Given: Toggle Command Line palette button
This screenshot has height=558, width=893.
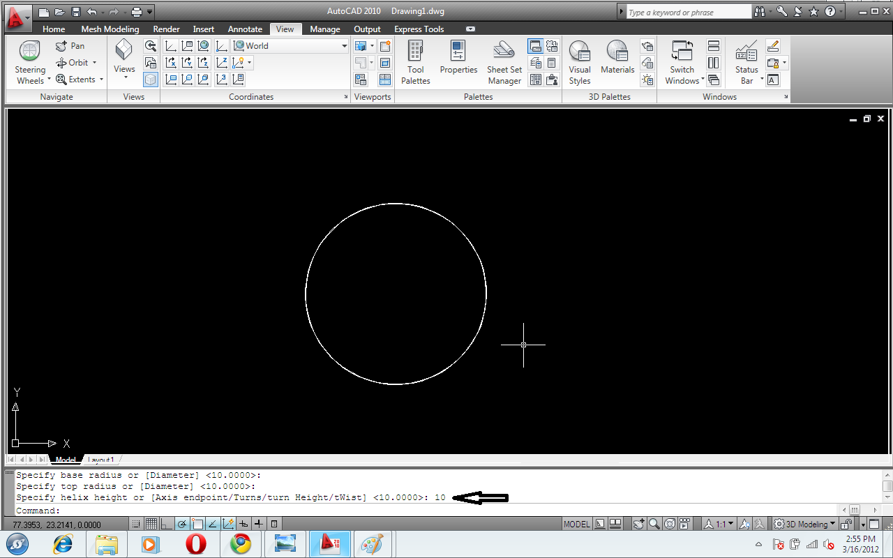Looking at the screenshot, I should coord(535,46).
